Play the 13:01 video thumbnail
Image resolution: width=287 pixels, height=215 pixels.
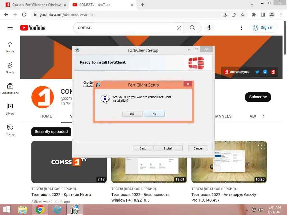pos(149,170)
